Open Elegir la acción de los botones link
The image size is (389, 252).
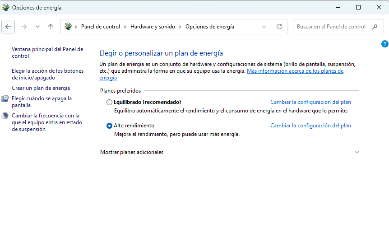coord(48,74)
